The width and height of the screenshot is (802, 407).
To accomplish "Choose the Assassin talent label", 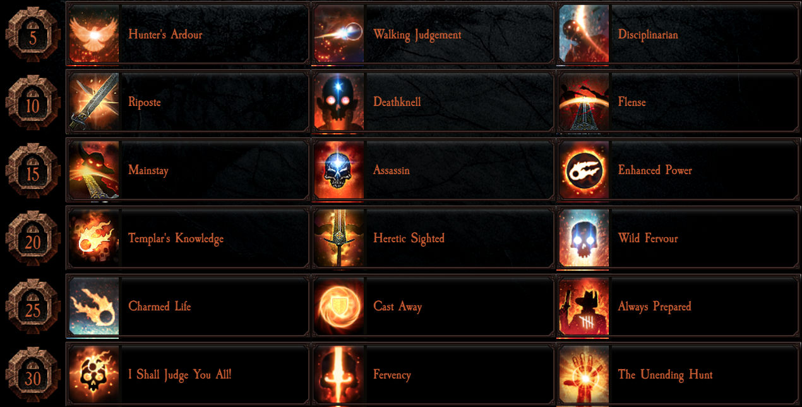I will pyautogui.click(x=392, y=170).
